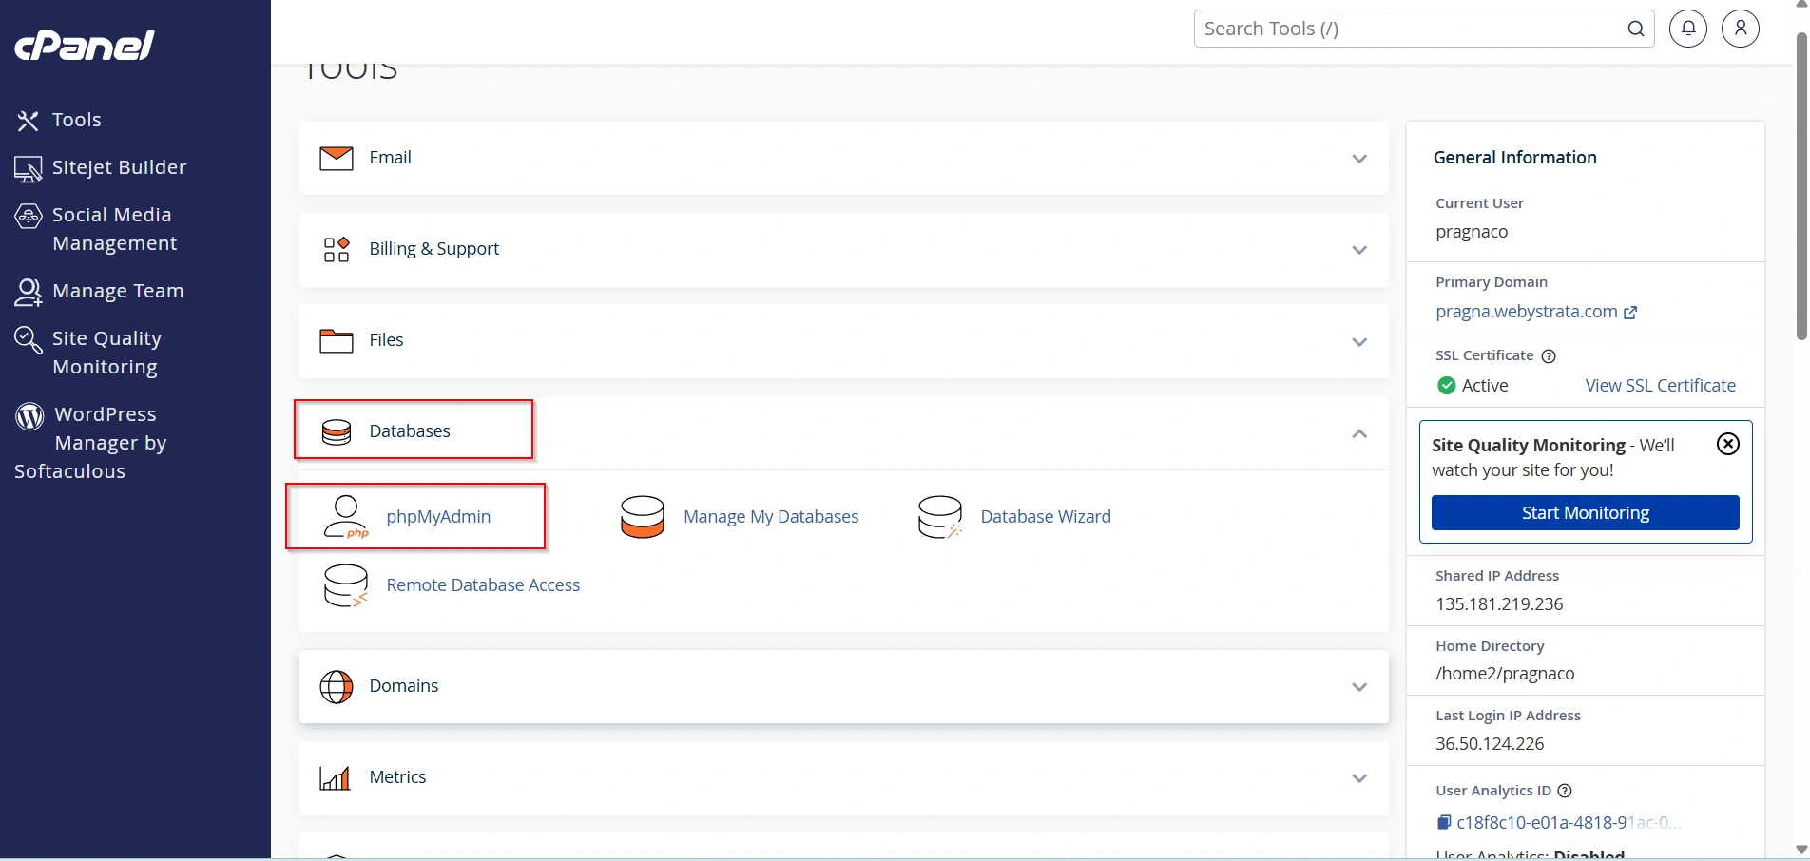
Task: Click the vertical scrollbar thumb
Action: 1801,186
